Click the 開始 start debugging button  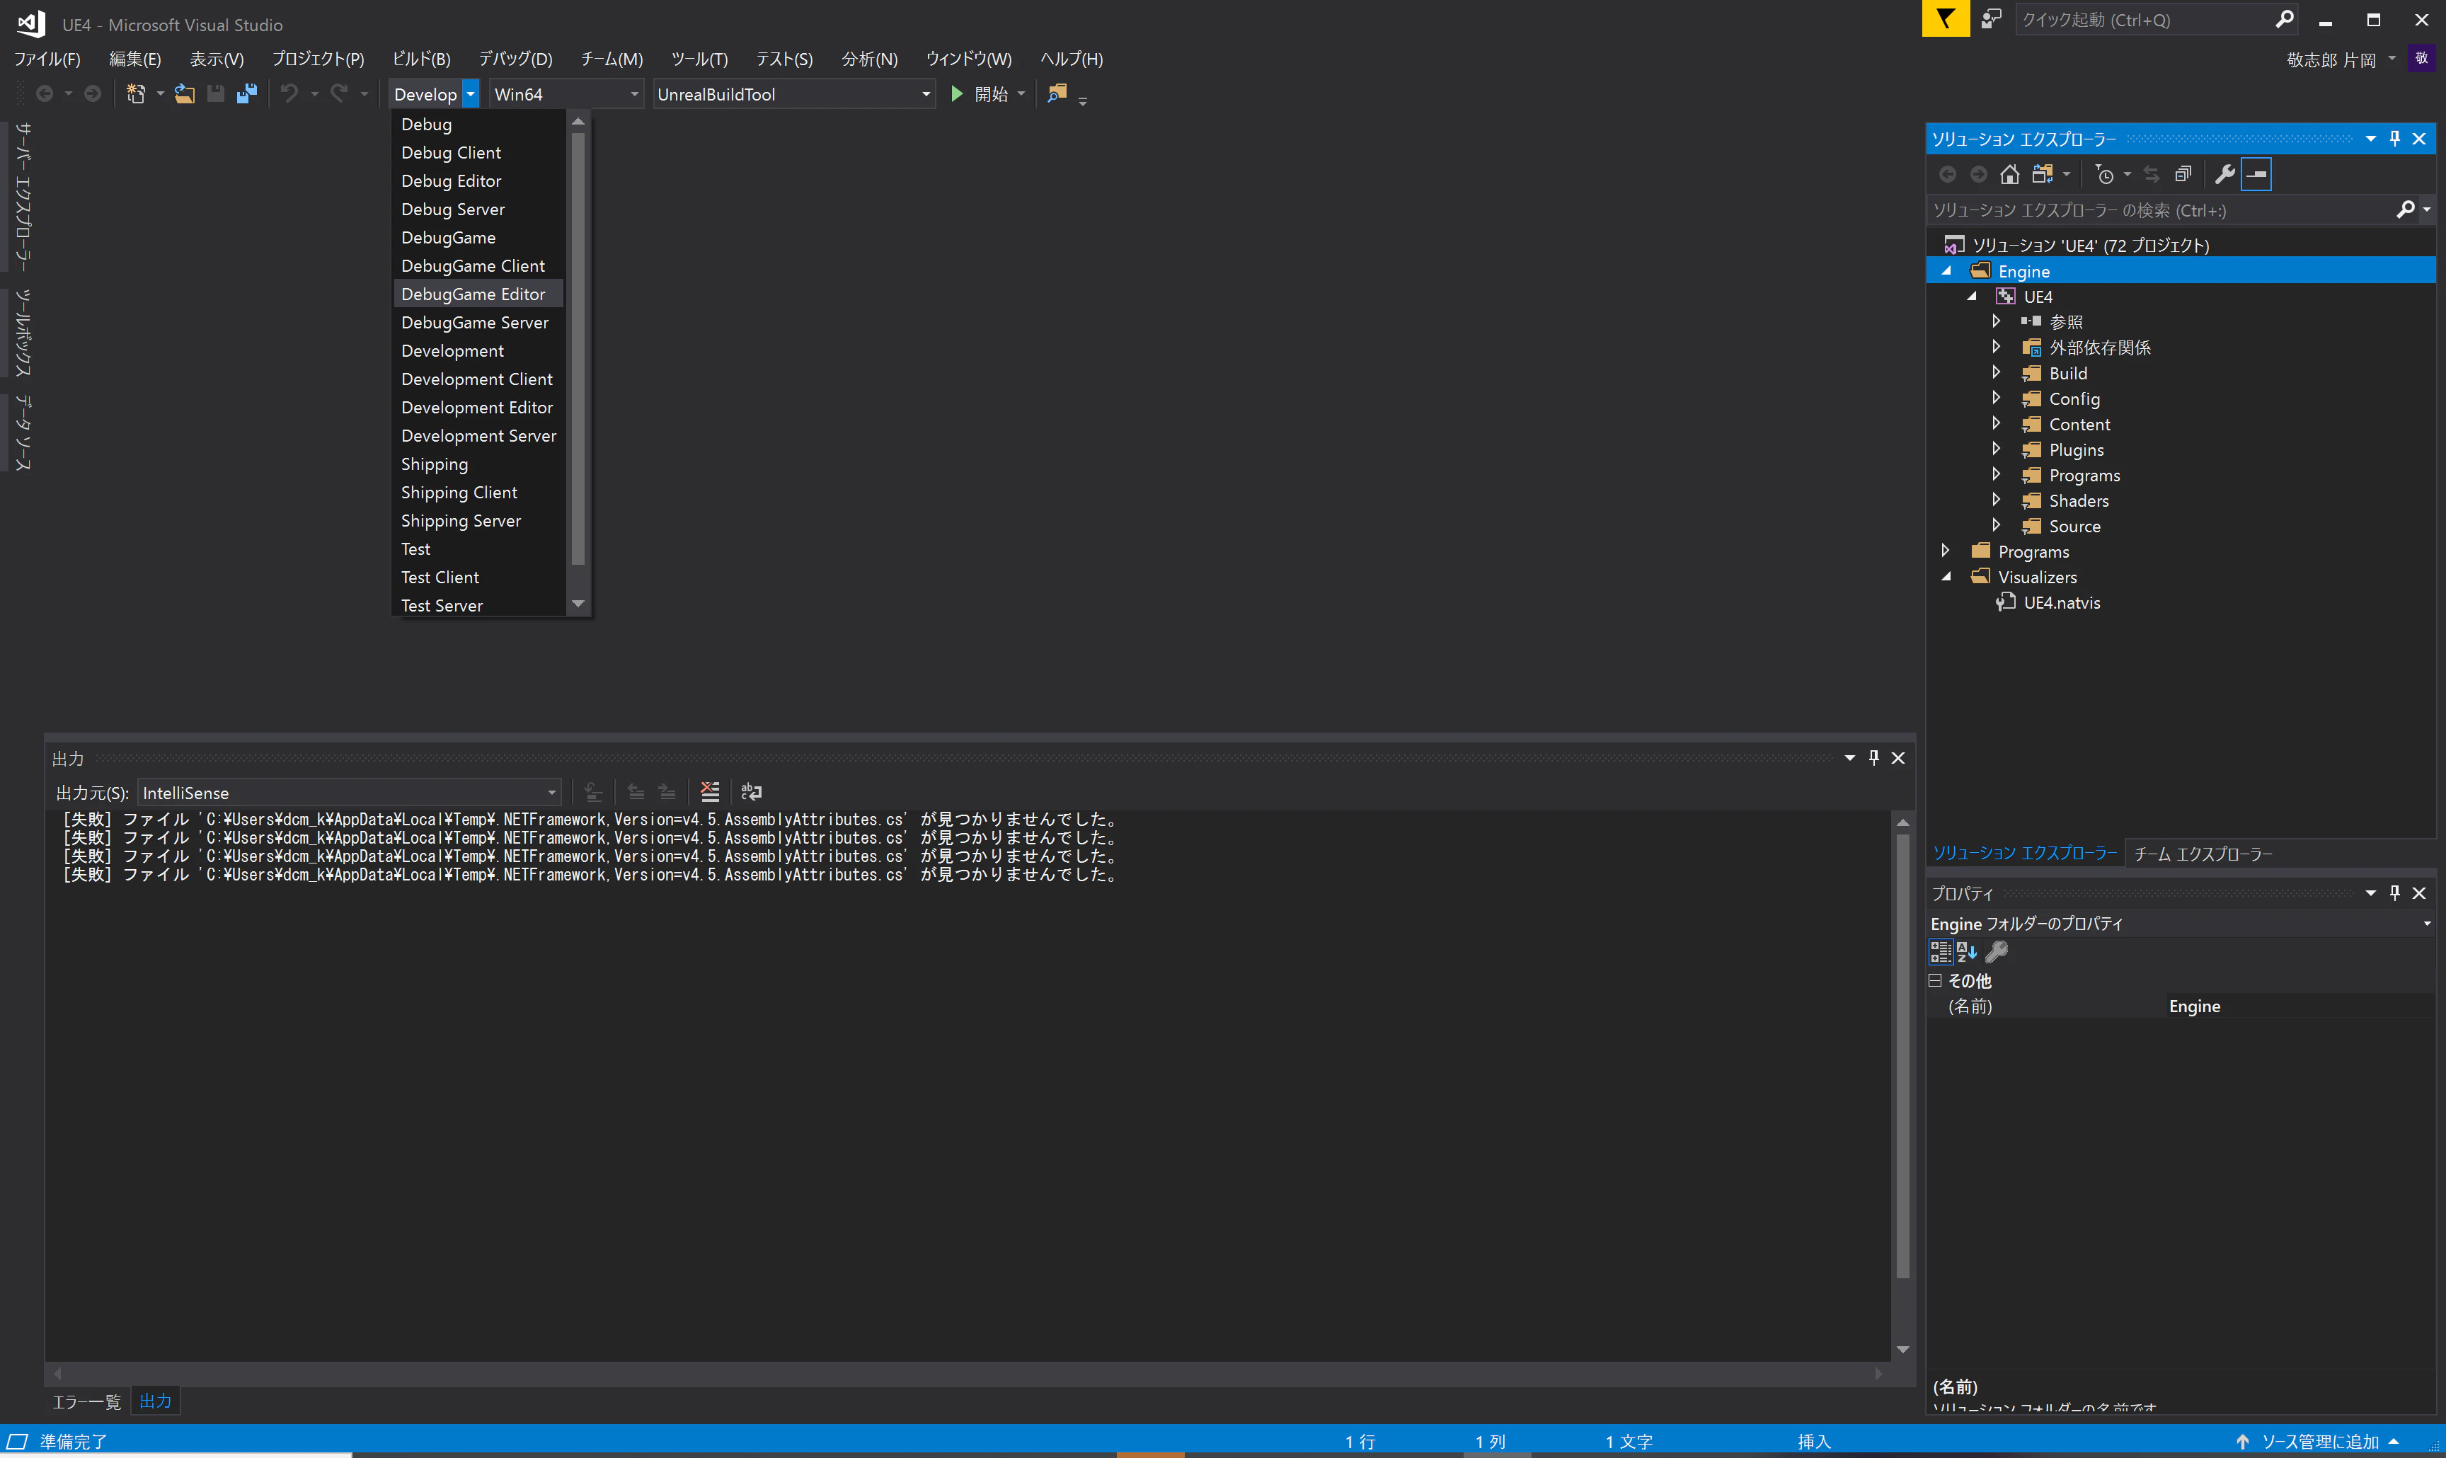987,94
